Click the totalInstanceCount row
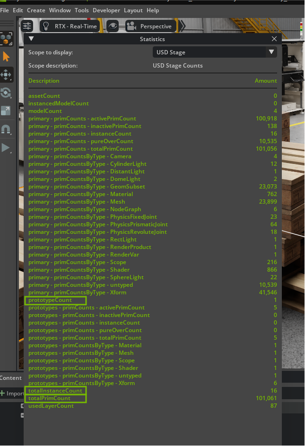This screenshot has height=446, width=305. click(153, 391)
